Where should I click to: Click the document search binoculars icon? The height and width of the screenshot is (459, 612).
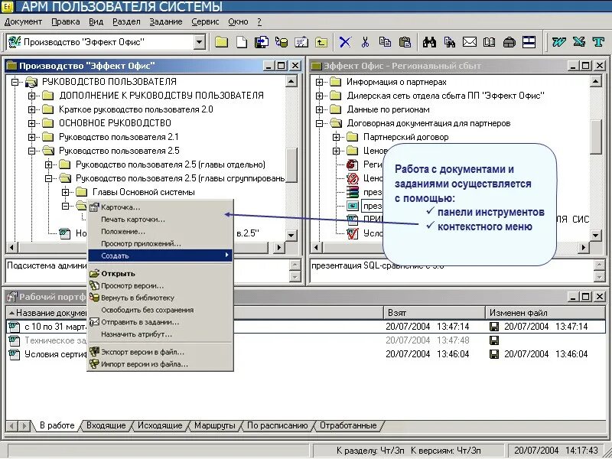tap(450, 42)
